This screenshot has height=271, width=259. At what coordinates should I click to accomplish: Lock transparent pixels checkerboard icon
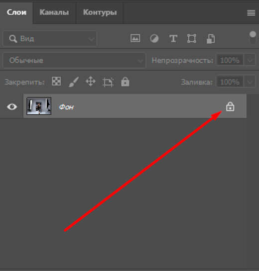pos(56,81)
